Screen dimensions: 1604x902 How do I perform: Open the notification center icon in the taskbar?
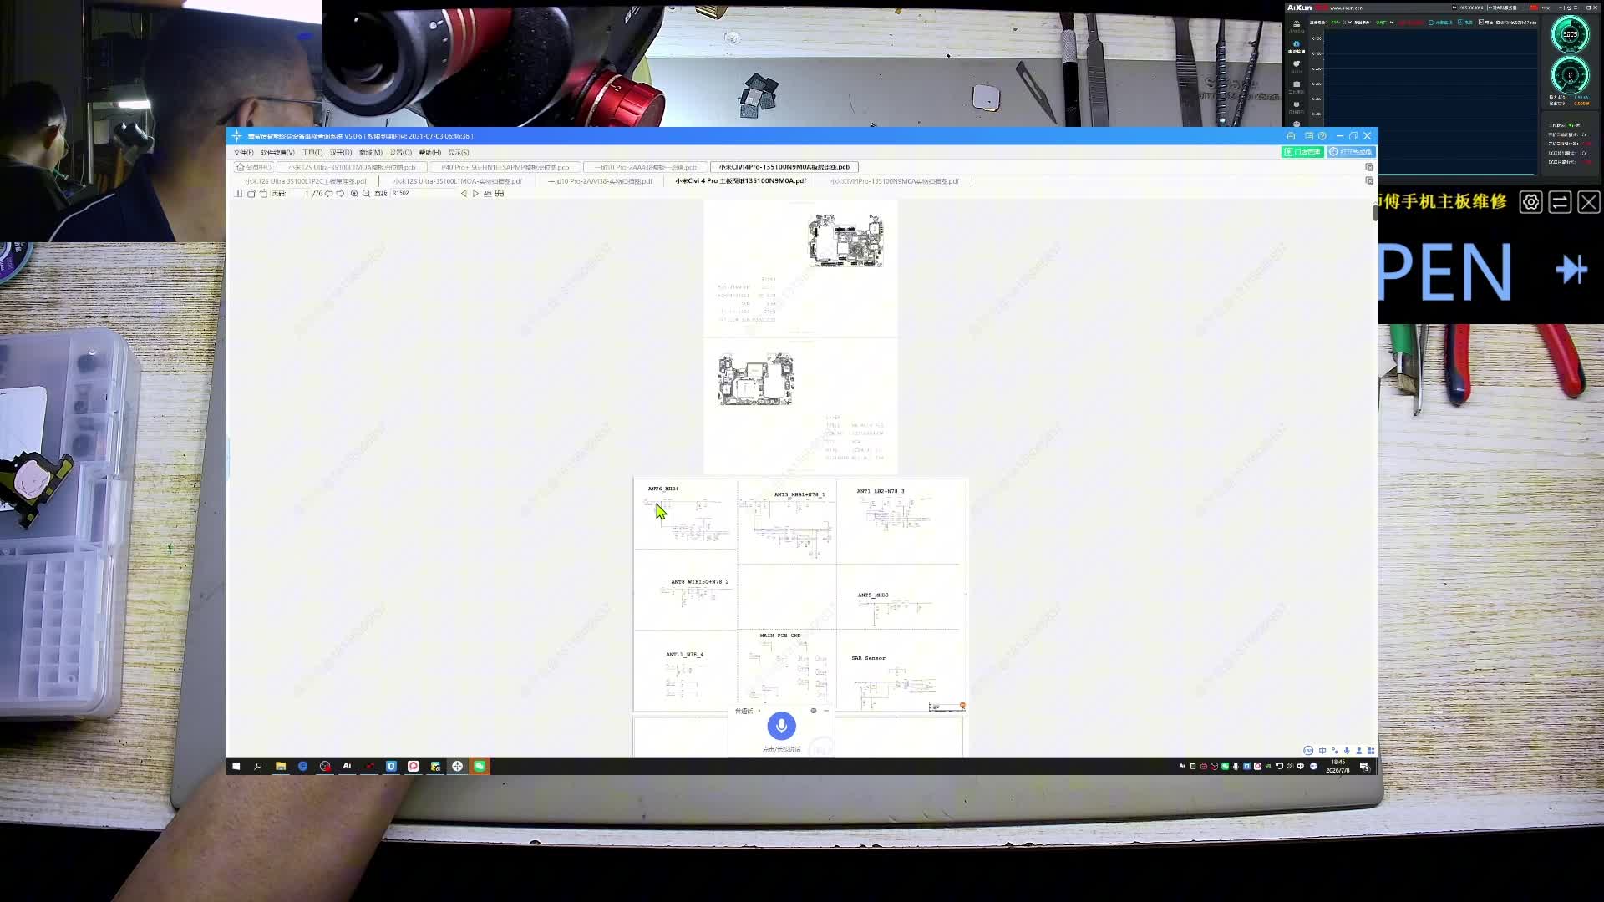tap(1364, 766)
